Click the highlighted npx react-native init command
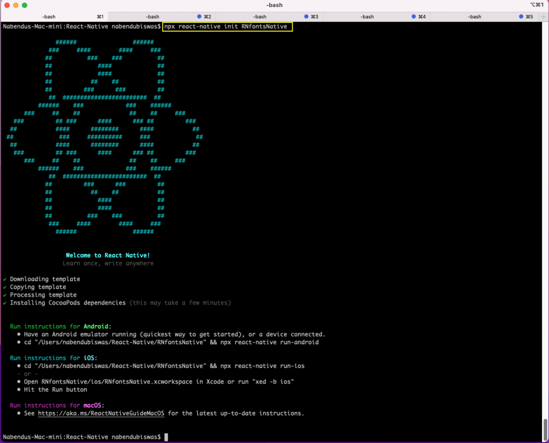 227,26
